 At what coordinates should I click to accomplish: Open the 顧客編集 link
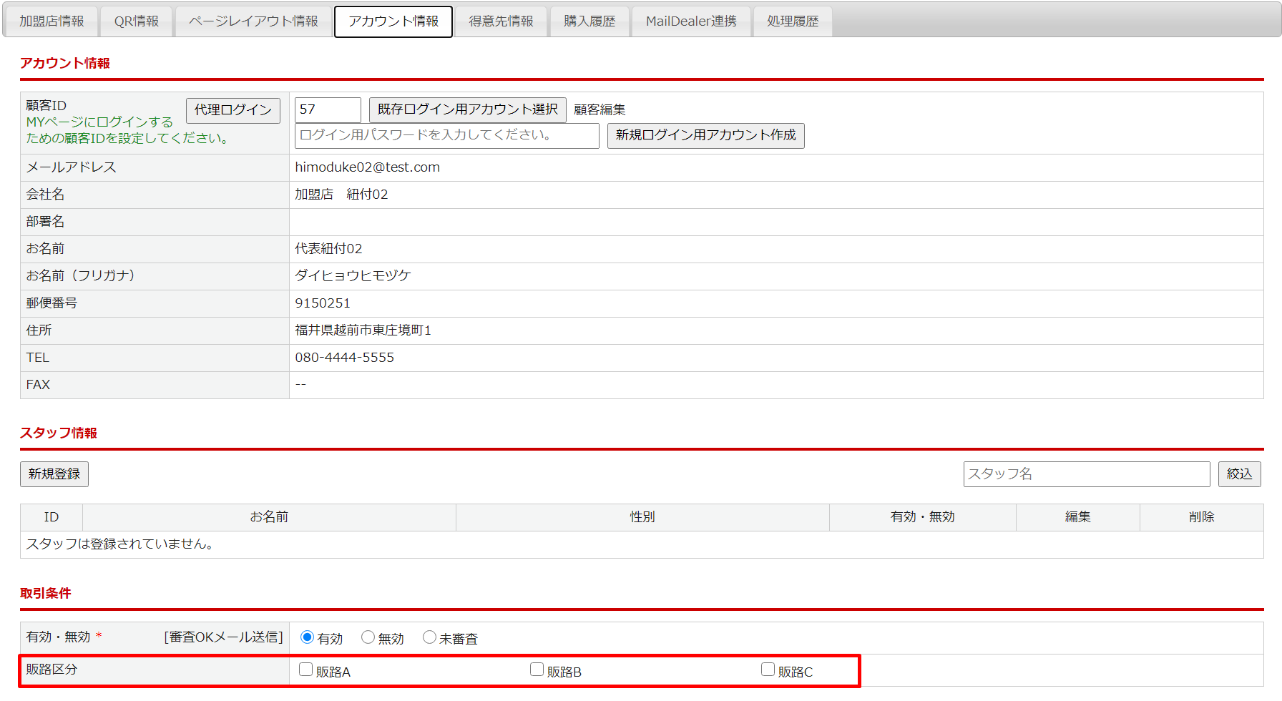[600, 110]
